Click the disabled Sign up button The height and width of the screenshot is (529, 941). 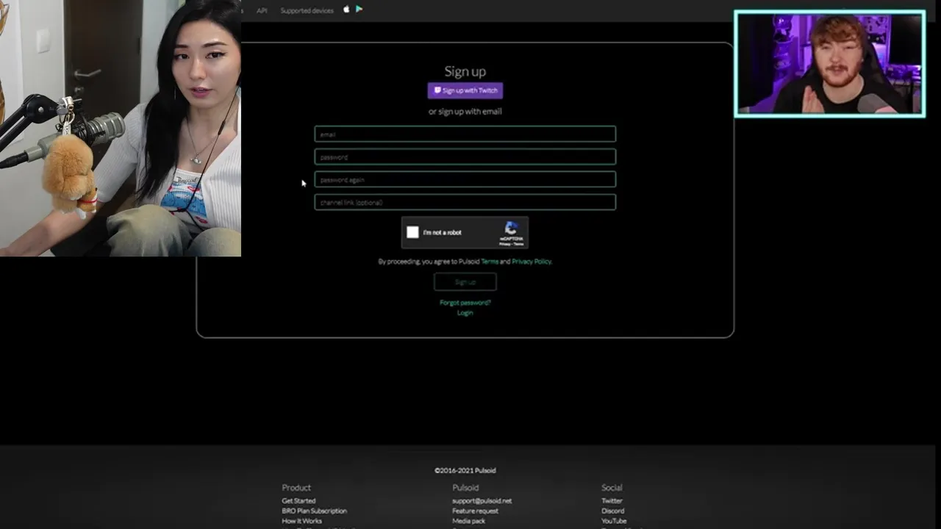465,282
